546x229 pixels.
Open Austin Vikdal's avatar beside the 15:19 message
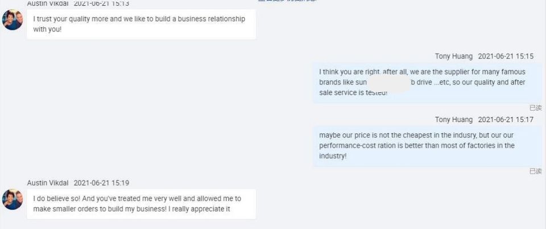coord(13,200)
